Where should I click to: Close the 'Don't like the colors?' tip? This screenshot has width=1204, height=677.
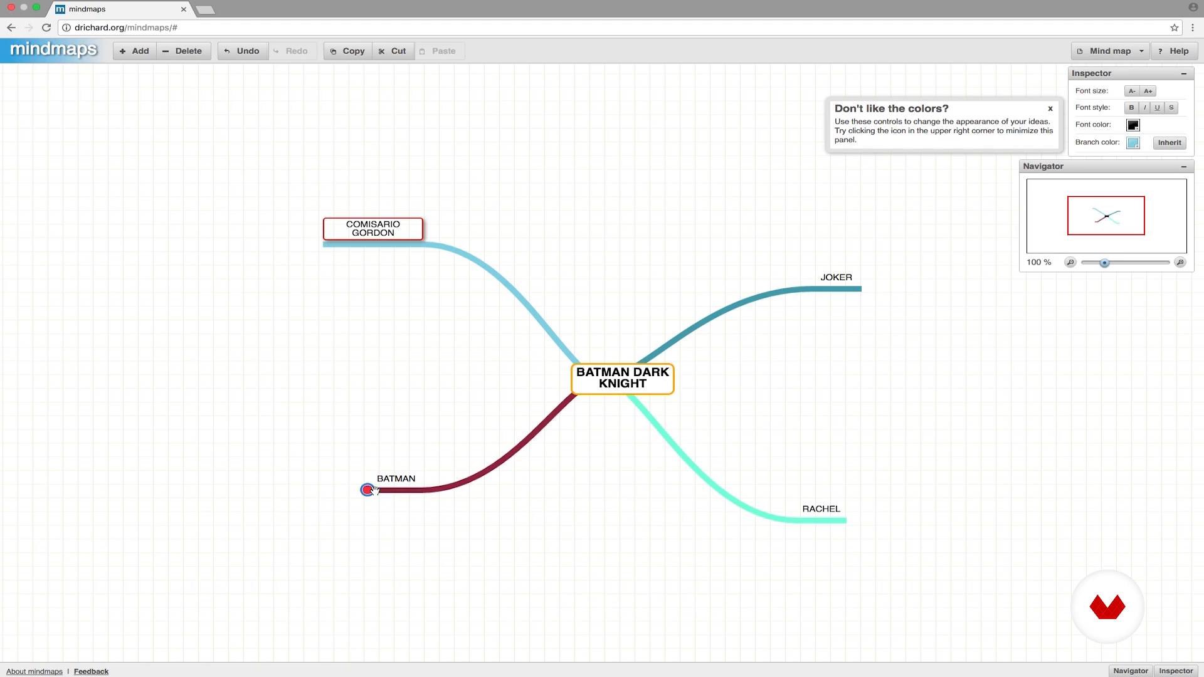[x=1050, y=108]
